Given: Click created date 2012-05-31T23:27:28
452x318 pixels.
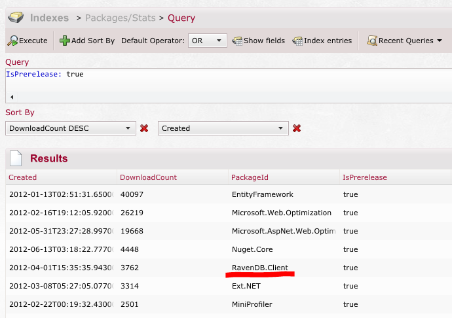Looking at the screenshot, I should tap(62, 231).
